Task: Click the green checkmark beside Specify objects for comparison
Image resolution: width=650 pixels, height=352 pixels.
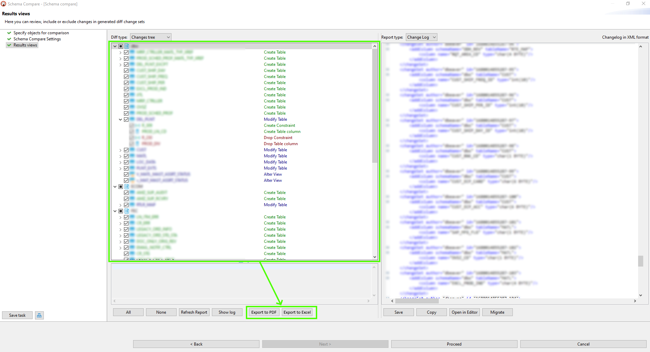Action: [x=9, y=33]
